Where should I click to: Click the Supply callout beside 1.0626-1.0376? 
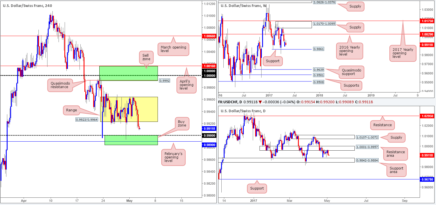click(355, 6)
